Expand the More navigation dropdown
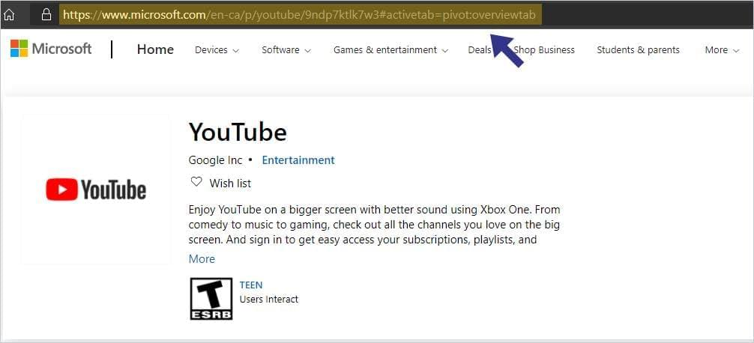The image size is (754, 343). 722,50
